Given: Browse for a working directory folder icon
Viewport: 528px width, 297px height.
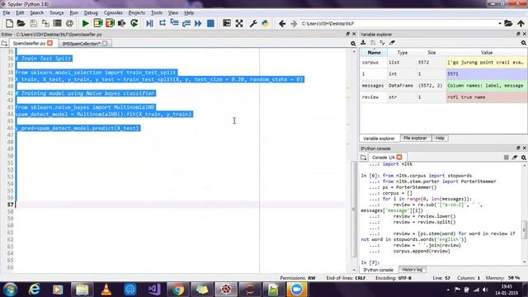Looking at the screenshot, I should pos(508,23).
